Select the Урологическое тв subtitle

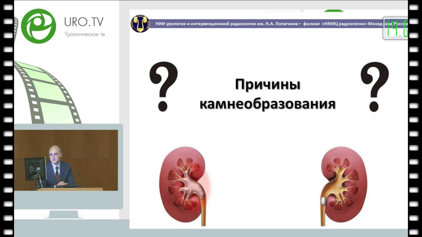click(x=84, y=34)
